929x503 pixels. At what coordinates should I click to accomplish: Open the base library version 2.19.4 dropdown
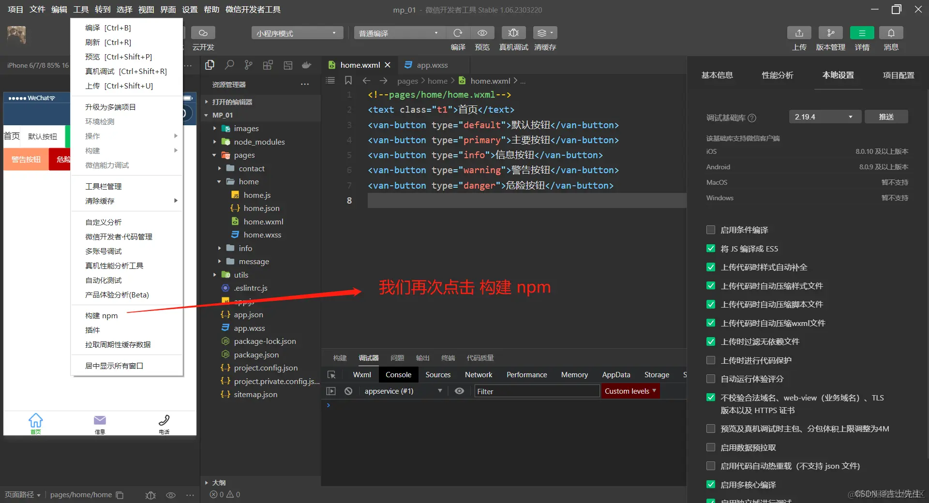tap(825, 117)
